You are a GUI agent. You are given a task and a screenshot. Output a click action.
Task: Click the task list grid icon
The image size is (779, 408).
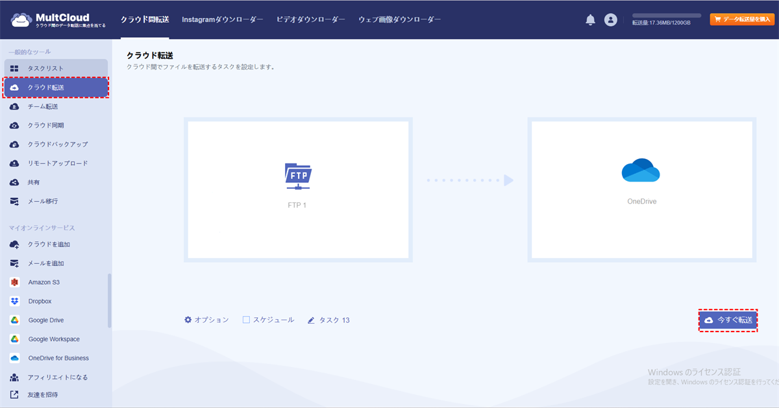(x=14, y=68)
